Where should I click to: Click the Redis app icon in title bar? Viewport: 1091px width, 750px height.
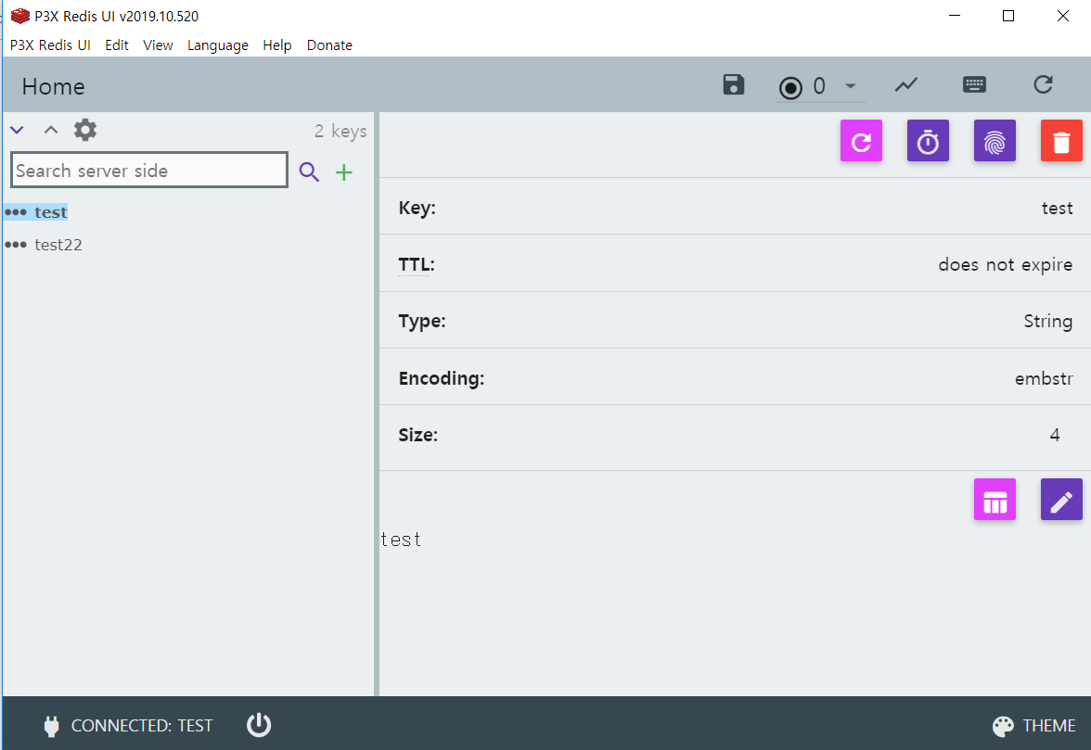pos(20,16)
